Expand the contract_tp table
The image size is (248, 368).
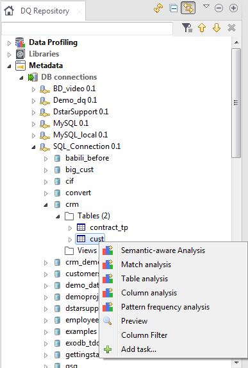click(x=70, y=228)
